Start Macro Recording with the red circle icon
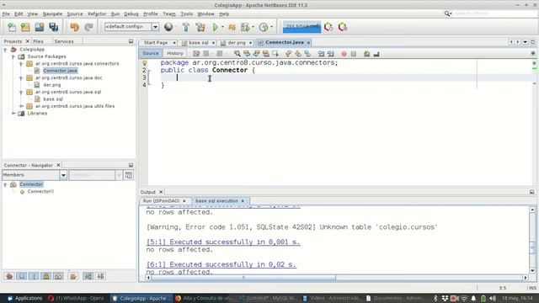 344,54
